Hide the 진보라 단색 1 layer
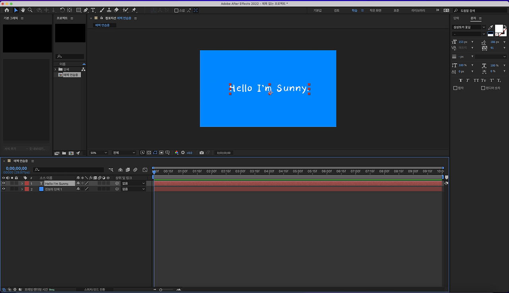 tap(4, 189)
